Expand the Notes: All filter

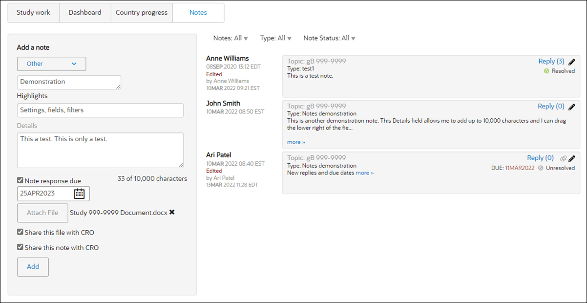click(231, 38)
